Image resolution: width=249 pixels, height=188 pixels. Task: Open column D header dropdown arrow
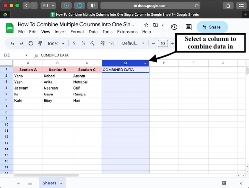[145, 63]
